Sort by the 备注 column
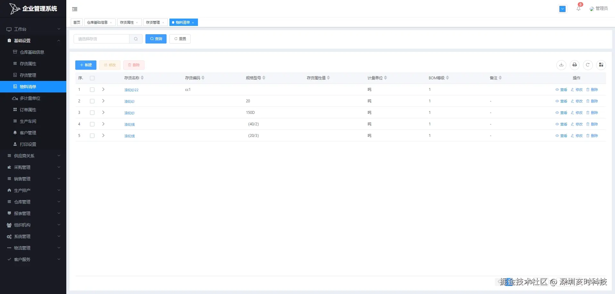This screenshot has height=294, width=615. point(500,78)
